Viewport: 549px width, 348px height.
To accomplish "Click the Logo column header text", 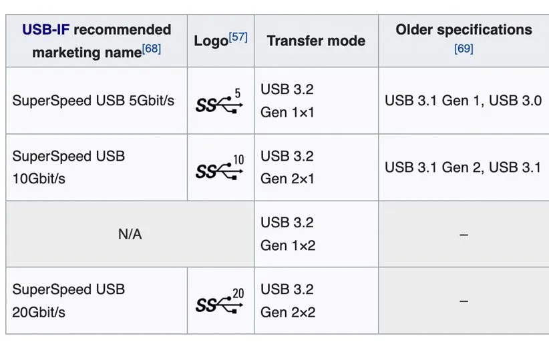I will point(210,41).
